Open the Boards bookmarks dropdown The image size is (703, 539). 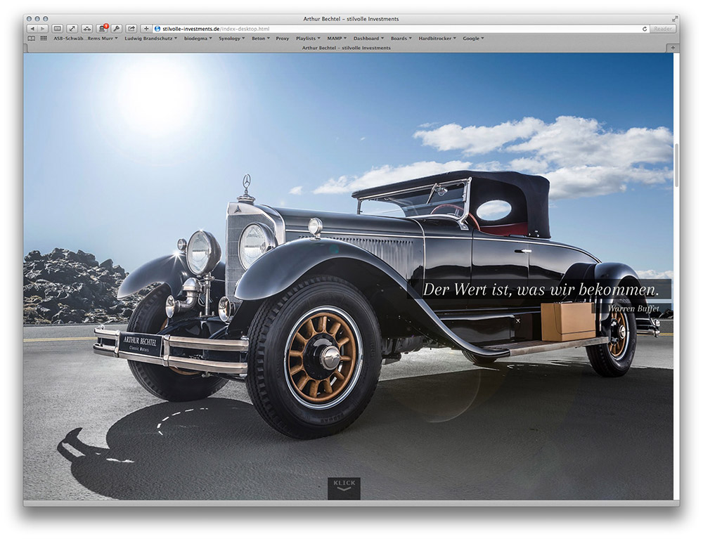pyautogui.click(x=401, y=39)
